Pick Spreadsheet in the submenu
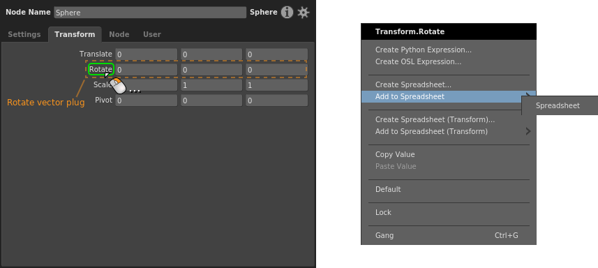The image size is (598, 268). tap(558, 105)
